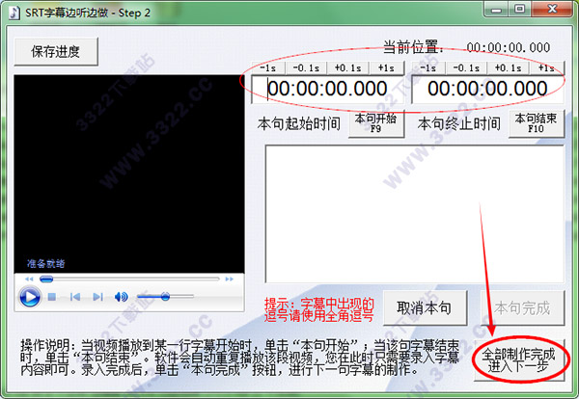579x399 pixels.
Task: Click the 00:00:00.000 value beside 当前位置
Action: click(x=509, y=47)
